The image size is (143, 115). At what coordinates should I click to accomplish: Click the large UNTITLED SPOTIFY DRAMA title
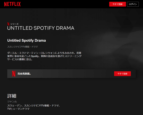coord(41,28)
